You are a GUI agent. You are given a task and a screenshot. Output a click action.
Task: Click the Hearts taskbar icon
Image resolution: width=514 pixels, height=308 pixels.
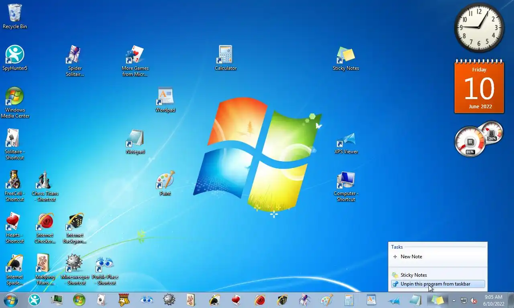pos(237,300)
